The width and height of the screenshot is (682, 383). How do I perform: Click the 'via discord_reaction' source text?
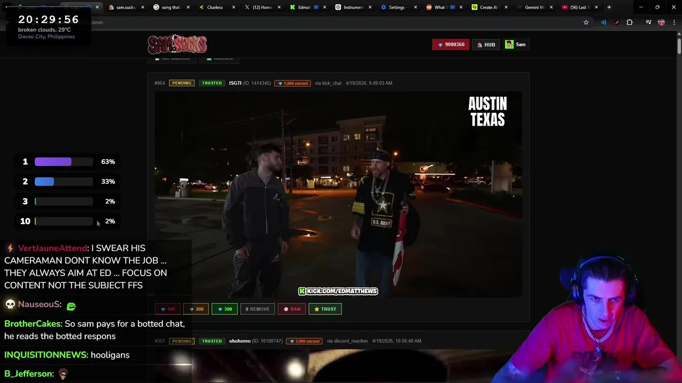pyautogui.click(x=347, y=341)
